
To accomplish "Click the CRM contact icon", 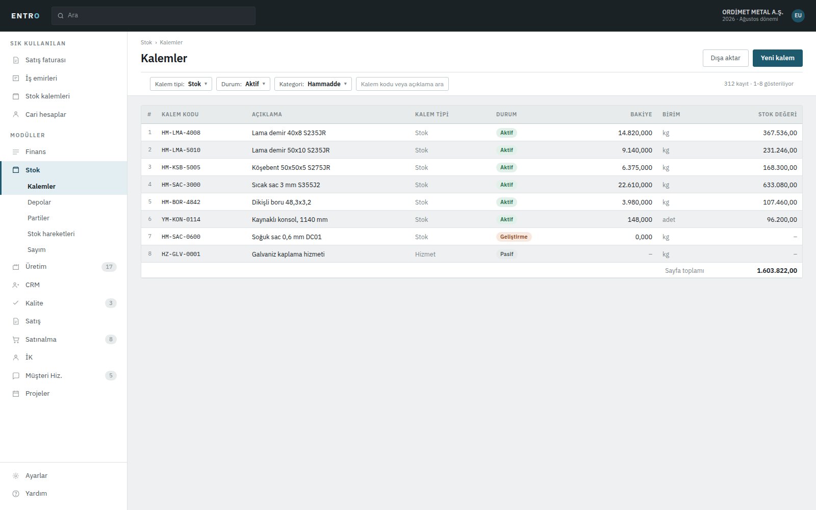I will coord(16,285).
